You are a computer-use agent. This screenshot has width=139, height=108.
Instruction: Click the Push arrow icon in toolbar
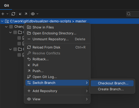click(x=26, y=14)
